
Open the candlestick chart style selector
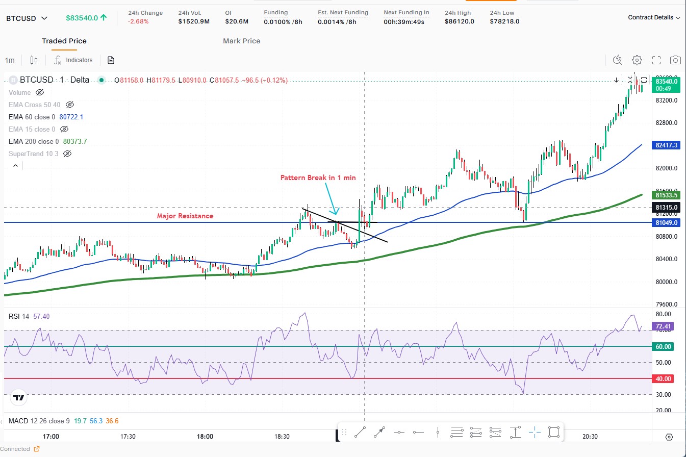click(34, 60)
